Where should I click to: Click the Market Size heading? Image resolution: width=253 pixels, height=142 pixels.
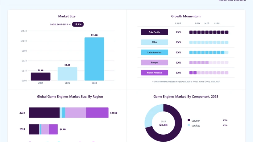(67, 16)
